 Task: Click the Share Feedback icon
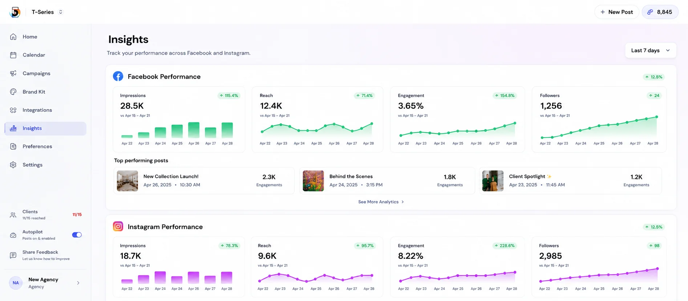pyautogui.click(x=13, y=255)
